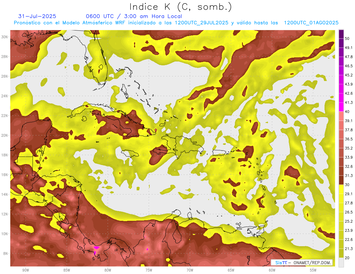This screenshot has width=355, height=274.
Task: Select the colorbar value 47.8
Action: 349,57
